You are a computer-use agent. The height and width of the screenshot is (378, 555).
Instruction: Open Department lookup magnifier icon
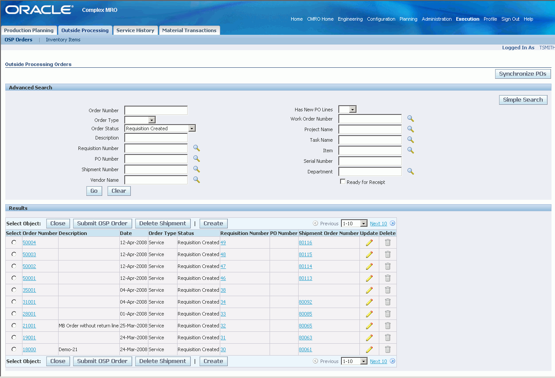(411, 172)
